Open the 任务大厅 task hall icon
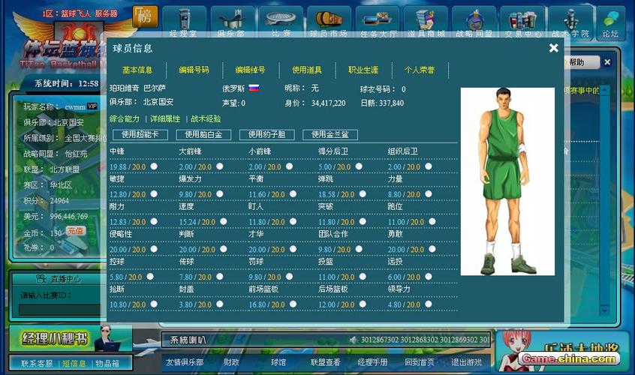 [378, 20]
